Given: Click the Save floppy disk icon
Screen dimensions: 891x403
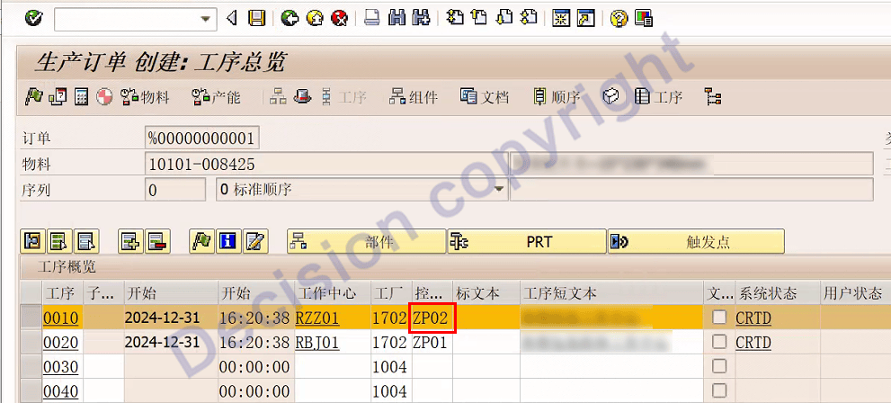Looking at the screenshot, I should pos(256,18).
